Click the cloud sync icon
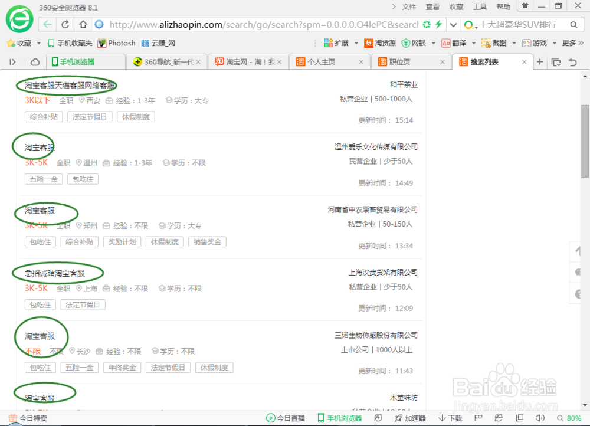 pos(35,62)
